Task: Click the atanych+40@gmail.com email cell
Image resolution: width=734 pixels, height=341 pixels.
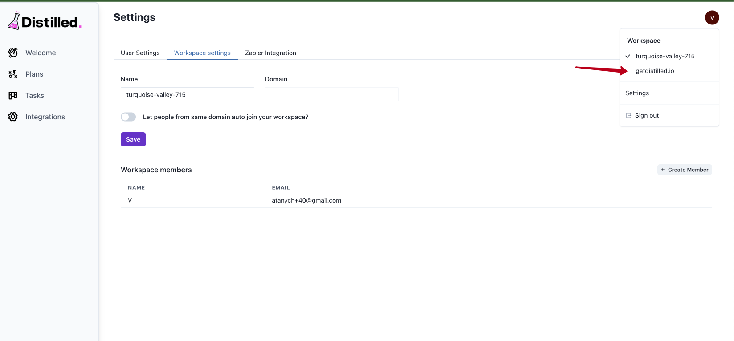Action: click(x=306, y=200)
